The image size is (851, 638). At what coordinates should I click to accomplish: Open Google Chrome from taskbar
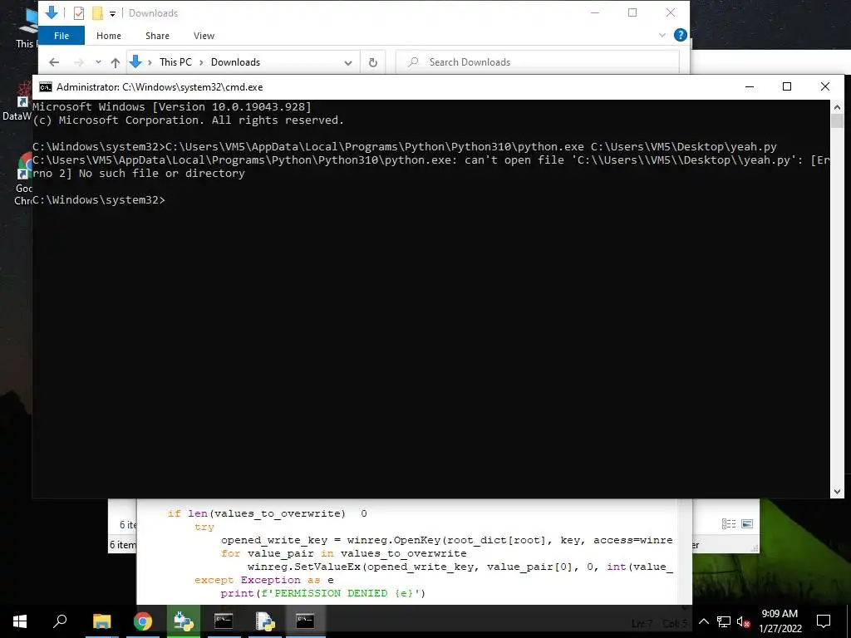tap(143, 621)
